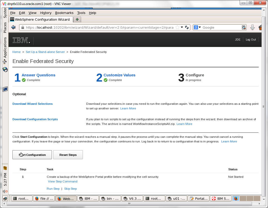The image size is (268, 208).
Task: Click Run Step for step 1
Action: click(53, 189)
